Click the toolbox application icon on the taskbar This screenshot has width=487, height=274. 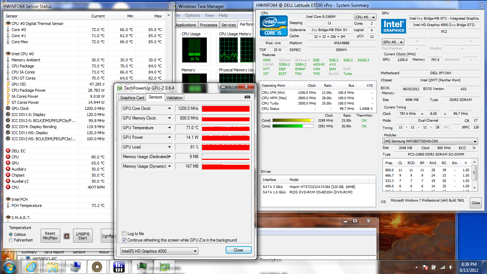pyautogui.click(x=75, y=267)
